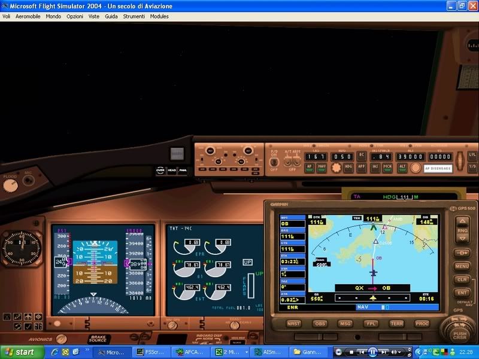Open the Opzioni menu
479x359 pixels.
[x=75, y=17]
